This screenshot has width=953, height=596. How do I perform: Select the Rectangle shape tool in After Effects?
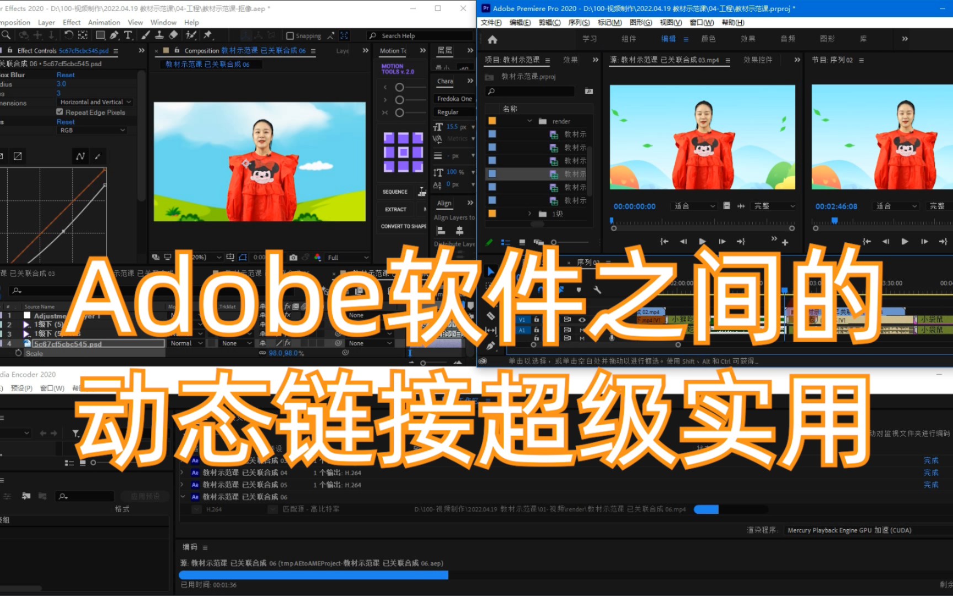click(x=100, y=35)
